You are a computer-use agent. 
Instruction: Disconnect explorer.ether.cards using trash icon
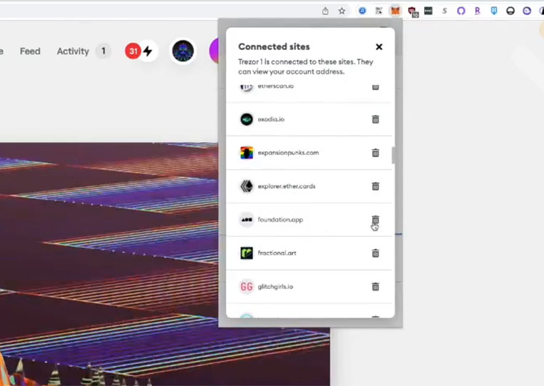click(376, 186)
